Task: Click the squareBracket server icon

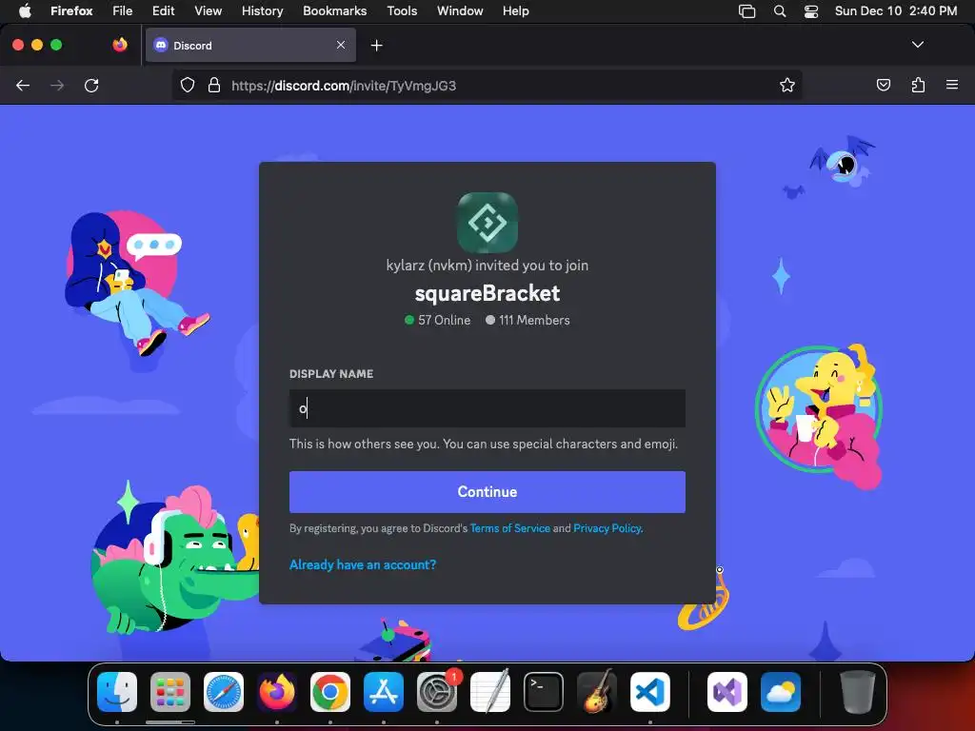Action: point(487,223)
